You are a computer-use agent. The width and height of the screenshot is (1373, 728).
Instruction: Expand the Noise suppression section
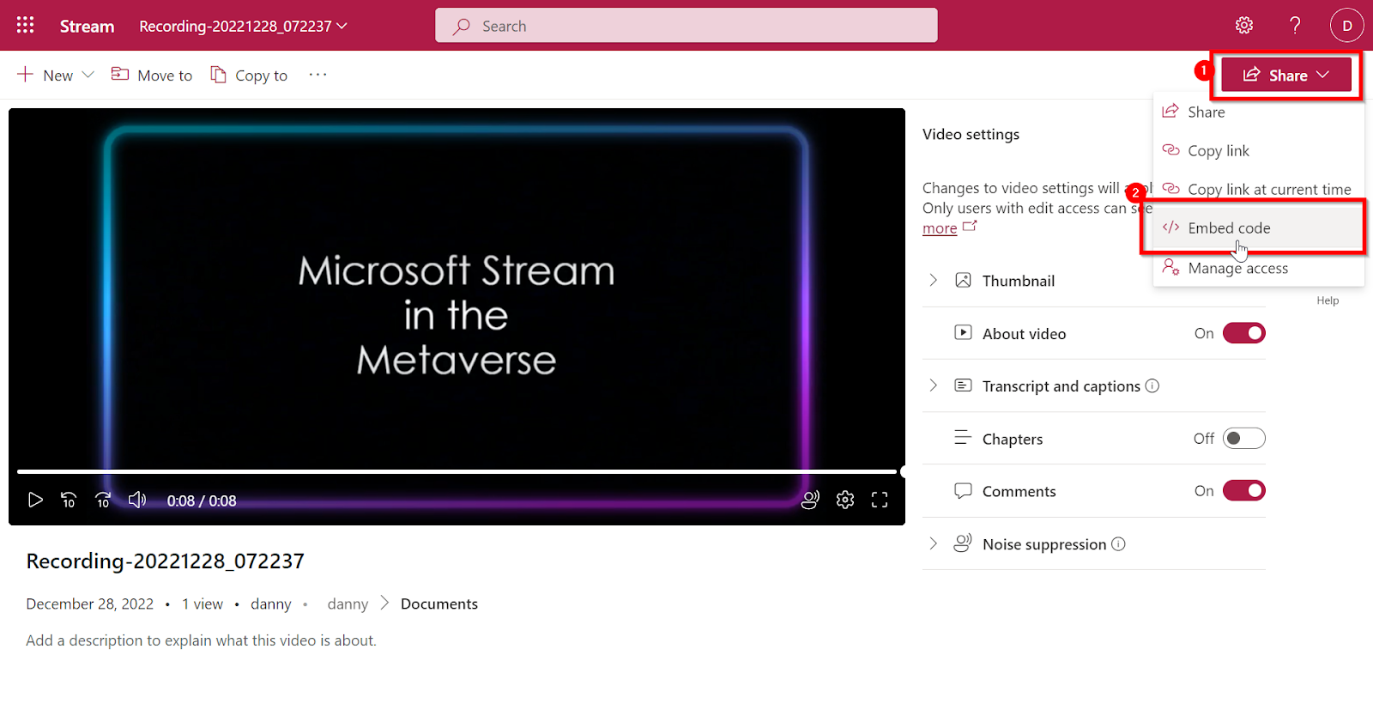(x=933, y=543)
